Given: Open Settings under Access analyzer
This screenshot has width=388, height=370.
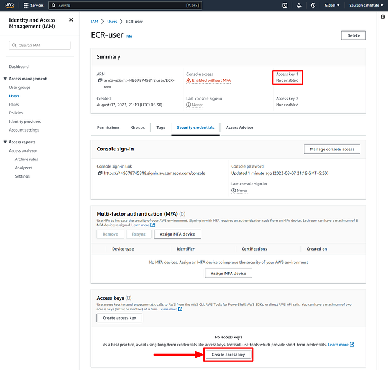Looking at the screenshot, I should click(22, 176).
